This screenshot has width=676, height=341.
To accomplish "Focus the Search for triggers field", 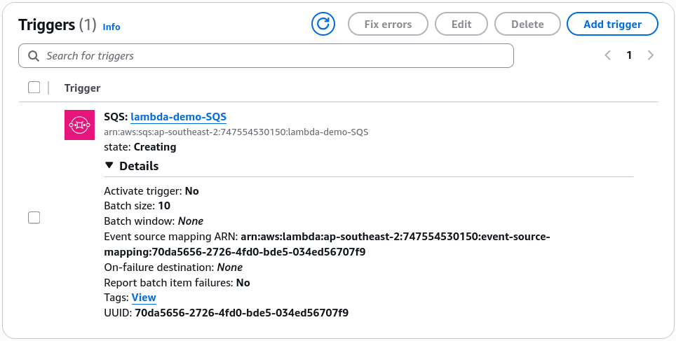I will (x=266, y=55).
